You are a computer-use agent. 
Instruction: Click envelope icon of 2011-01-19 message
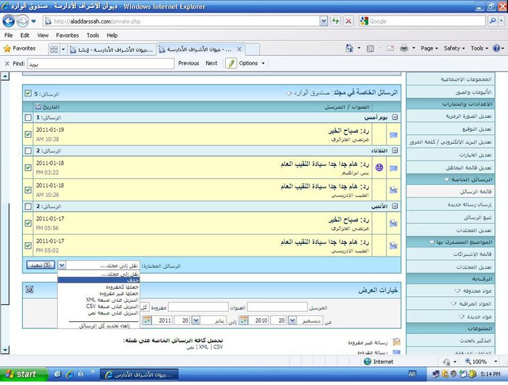tap(393, 135)
